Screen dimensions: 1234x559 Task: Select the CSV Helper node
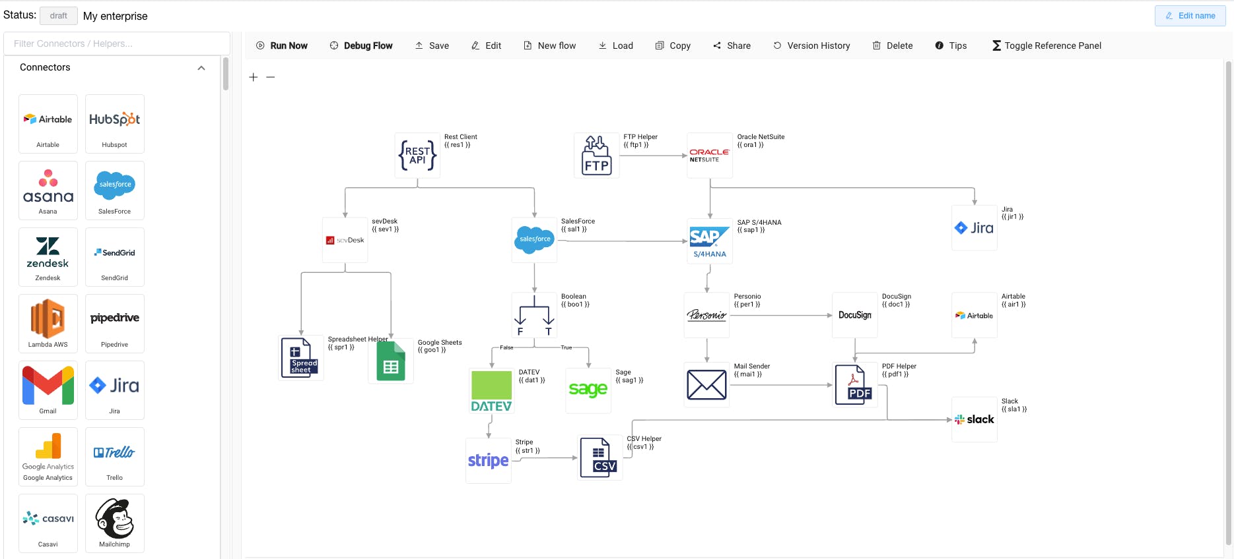600,457
